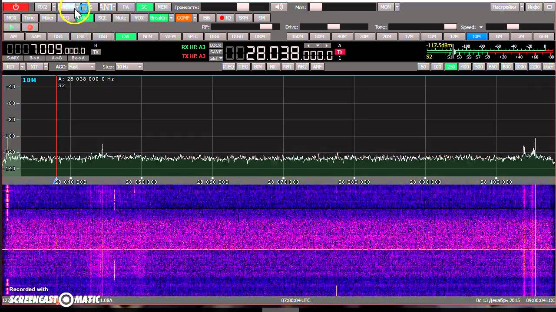Toggle the VOX button

point(139,18)
